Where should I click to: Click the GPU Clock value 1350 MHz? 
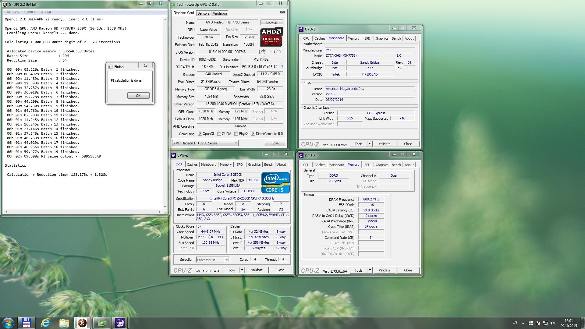tap(206, 111)
